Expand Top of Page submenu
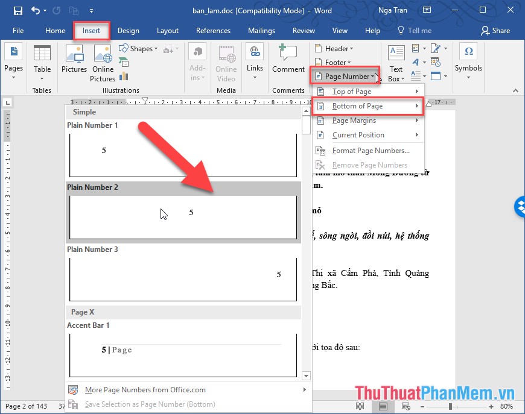Screen dimensions: 525x414 [368, 91]
